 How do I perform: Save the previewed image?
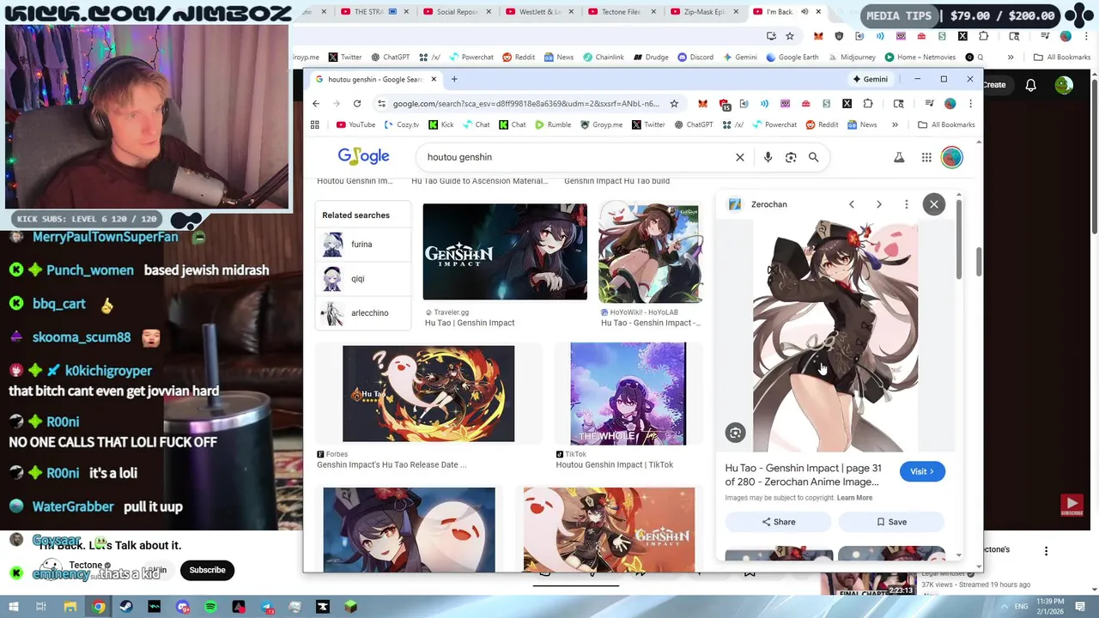point(891,522)
